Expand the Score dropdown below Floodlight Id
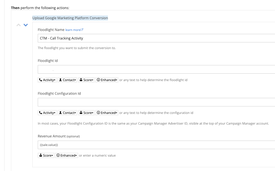 pyautogui.click(x=86, y=80)
